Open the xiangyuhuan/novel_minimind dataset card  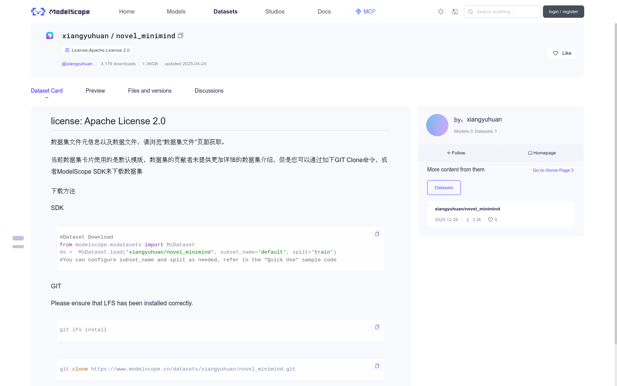pos(501,214)
